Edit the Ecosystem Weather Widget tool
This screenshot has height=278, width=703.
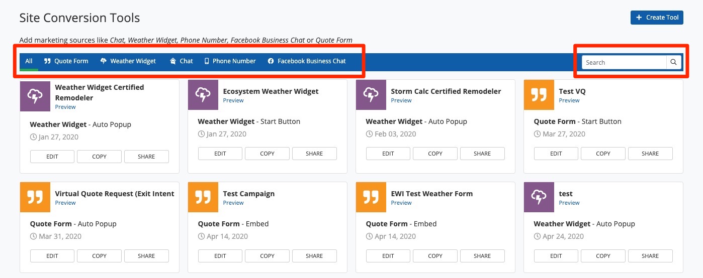pos(220,154)
